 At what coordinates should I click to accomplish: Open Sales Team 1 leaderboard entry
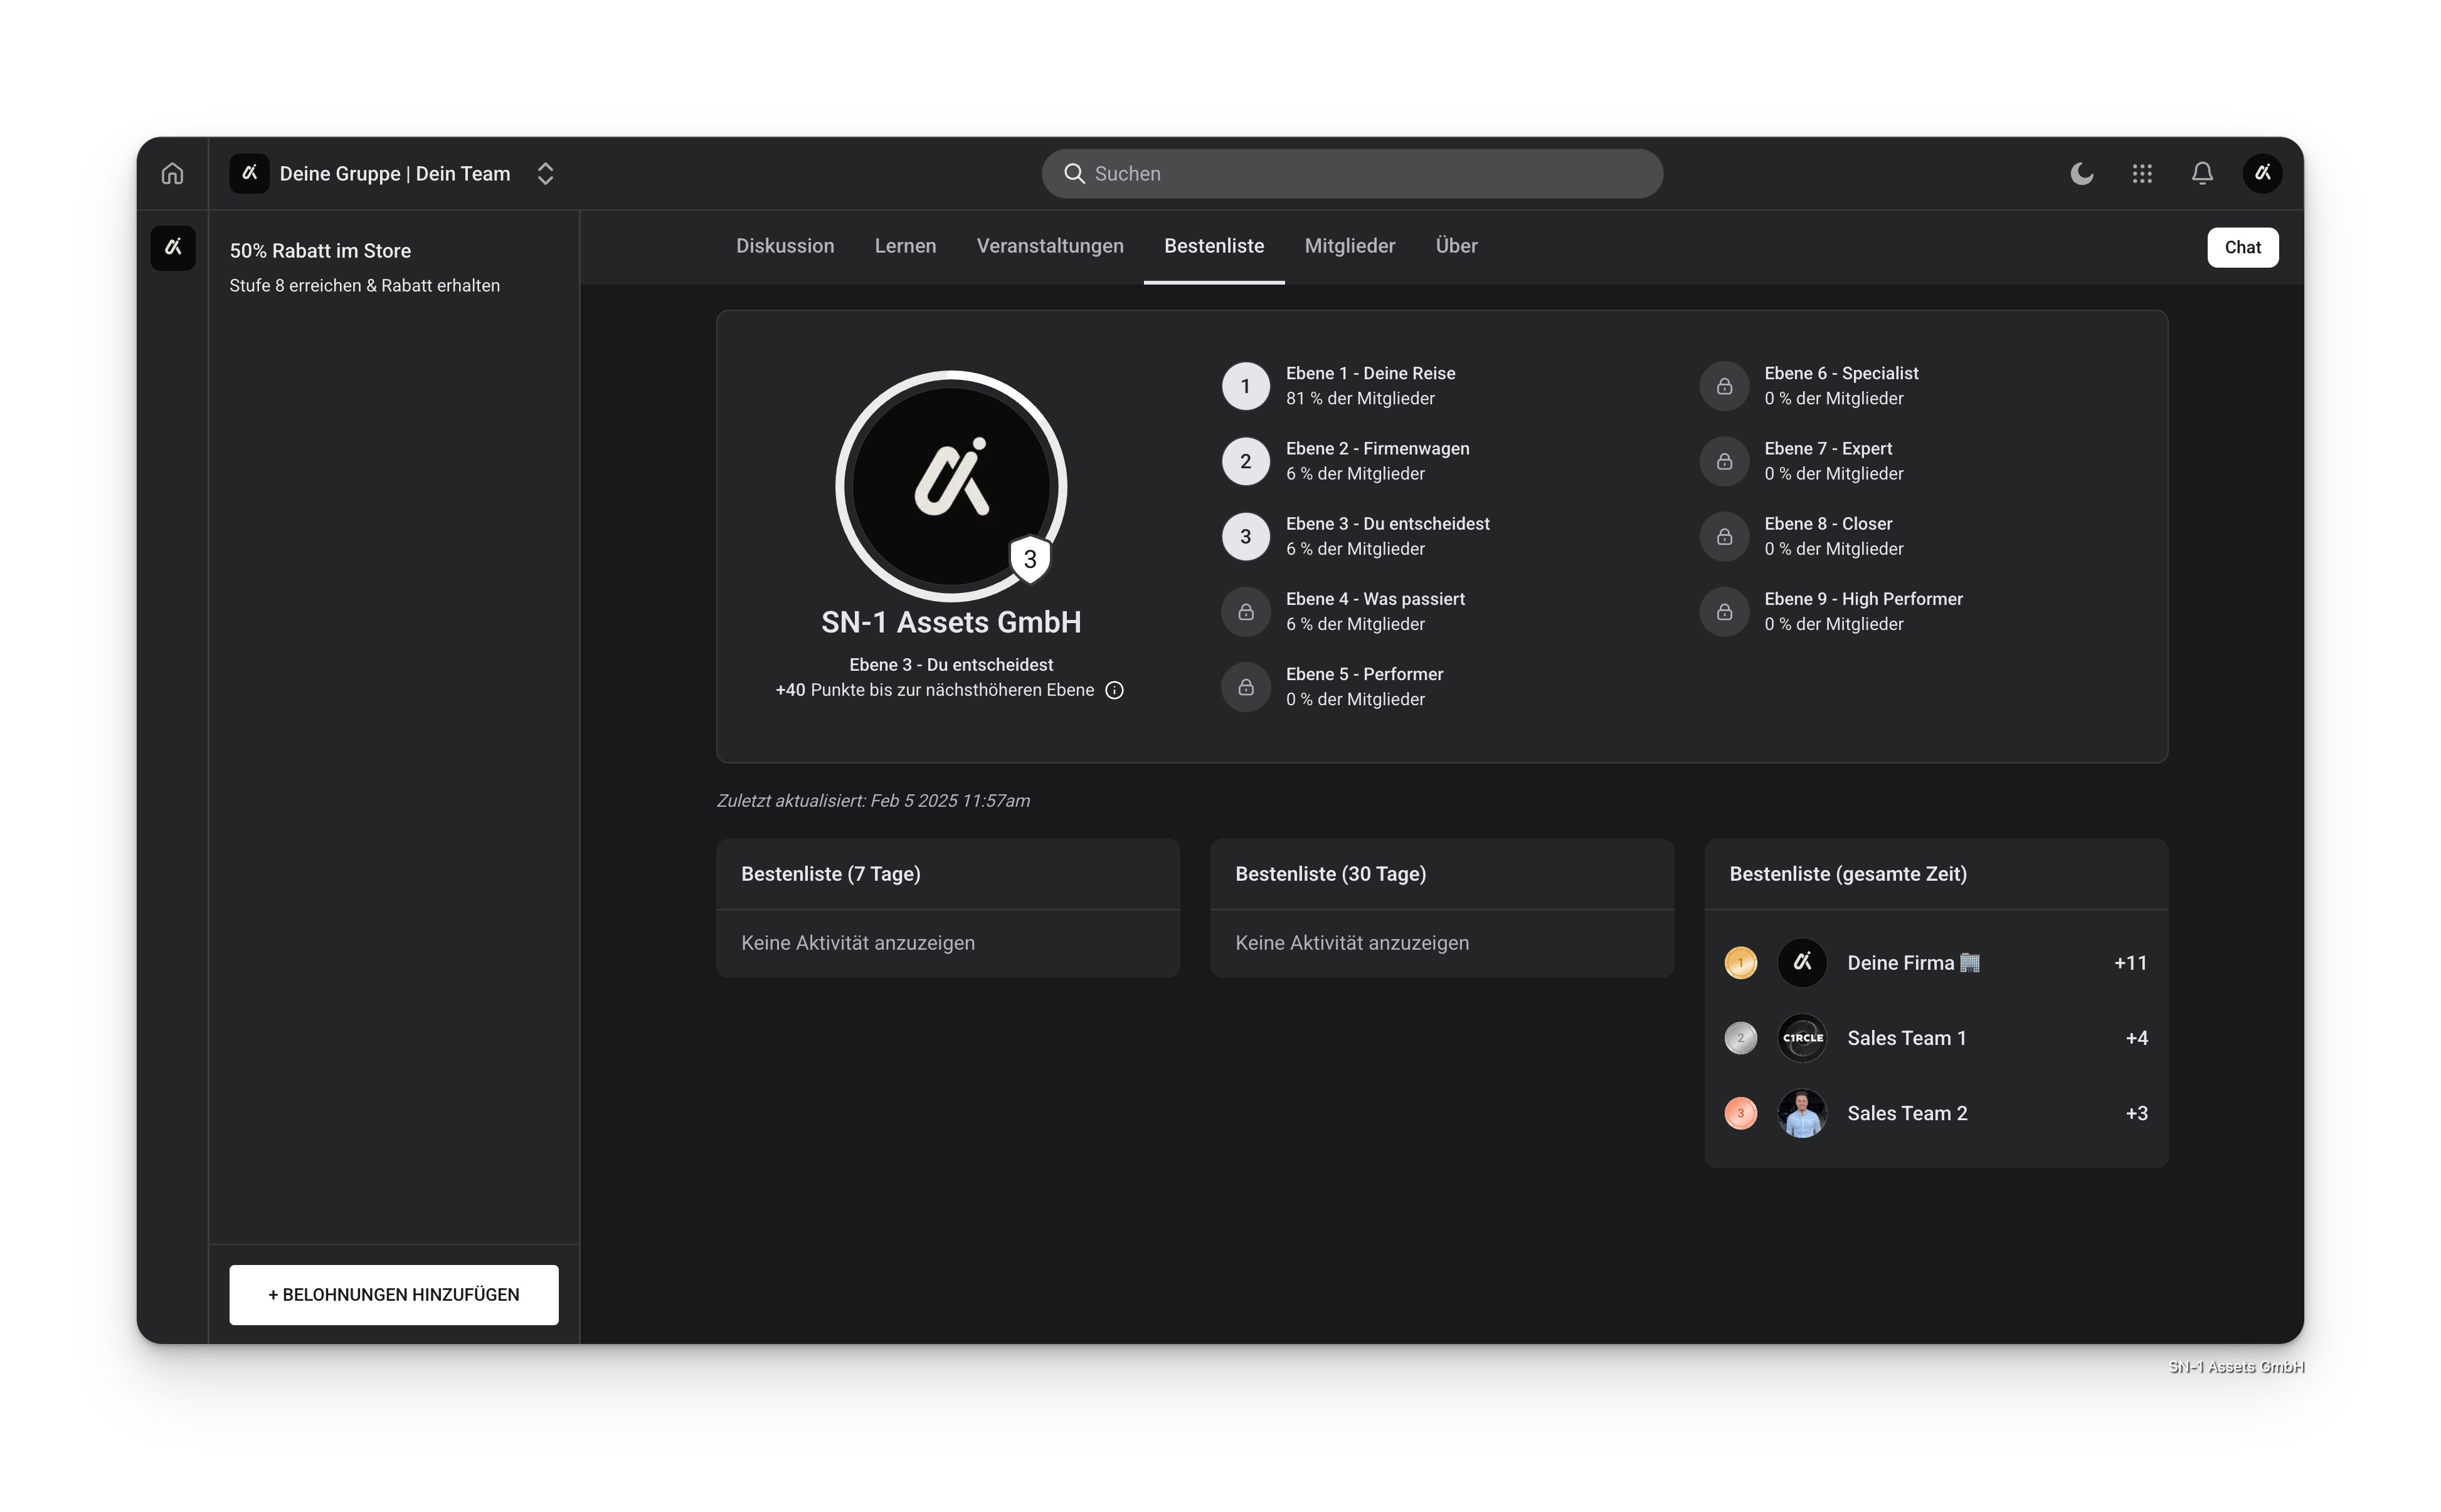[x=1906, y=1038]
